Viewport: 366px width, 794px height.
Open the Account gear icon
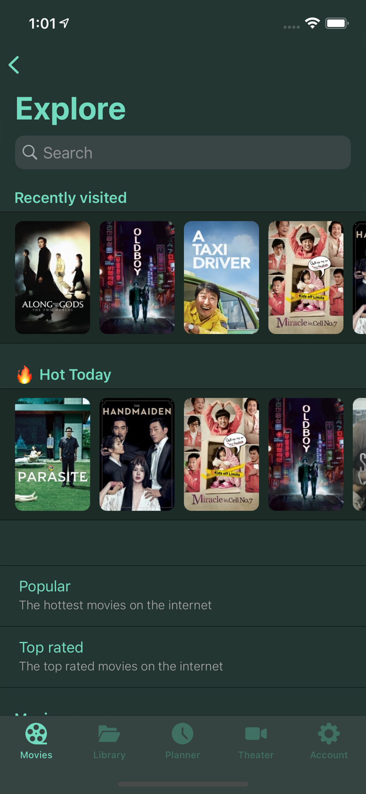[329, 734]
